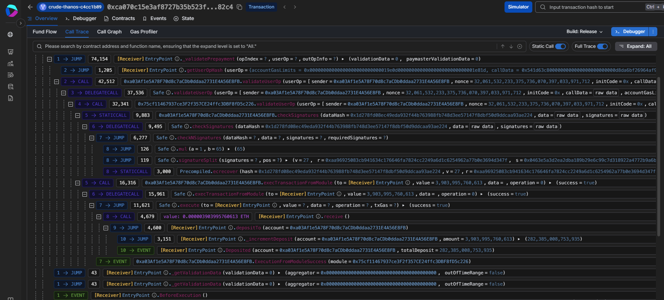Clear the trace search with circle-x icon

520,46
